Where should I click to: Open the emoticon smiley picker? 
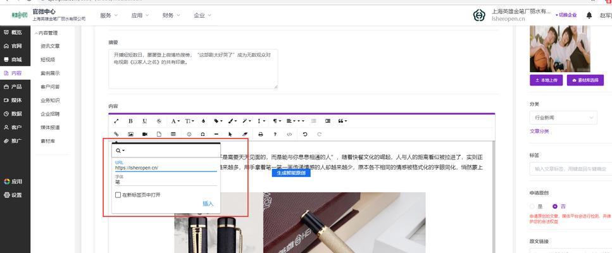[x=189, y=134]
